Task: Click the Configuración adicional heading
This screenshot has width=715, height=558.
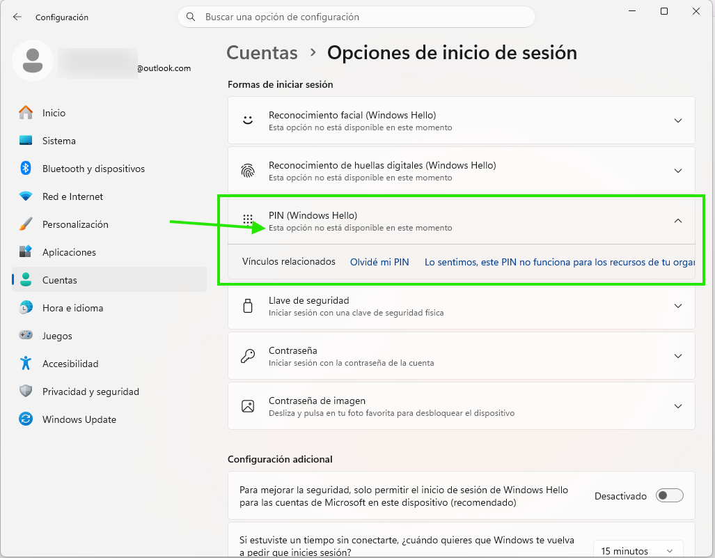Action: click(x=280, y=459)
